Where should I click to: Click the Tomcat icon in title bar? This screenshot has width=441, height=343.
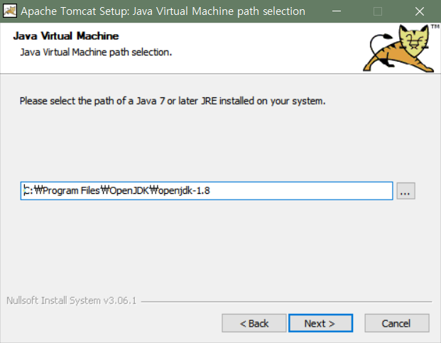[x=10, y=11]
